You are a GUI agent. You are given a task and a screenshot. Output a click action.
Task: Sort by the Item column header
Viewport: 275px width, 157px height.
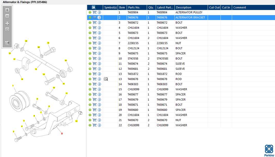122,7
